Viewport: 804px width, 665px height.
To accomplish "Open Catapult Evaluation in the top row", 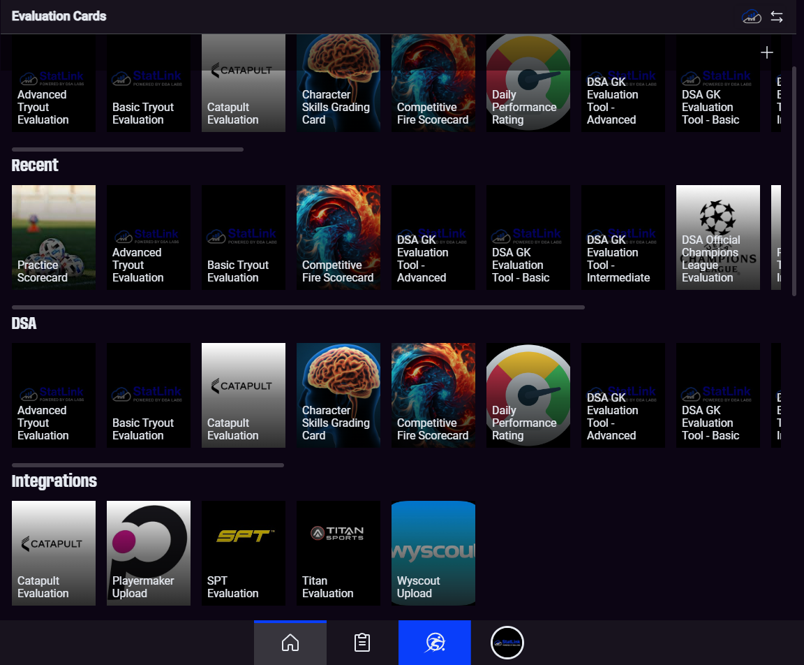I will click(x=244, y=83).
